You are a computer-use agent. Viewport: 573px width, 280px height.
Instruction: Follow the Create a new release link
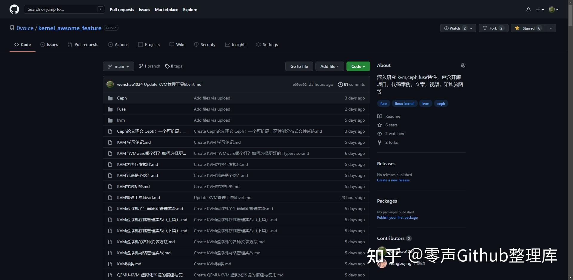393,180
